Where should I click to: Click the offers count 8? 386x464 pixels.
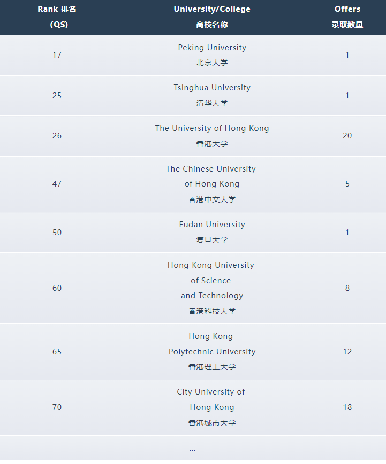[x=347, y=288]
